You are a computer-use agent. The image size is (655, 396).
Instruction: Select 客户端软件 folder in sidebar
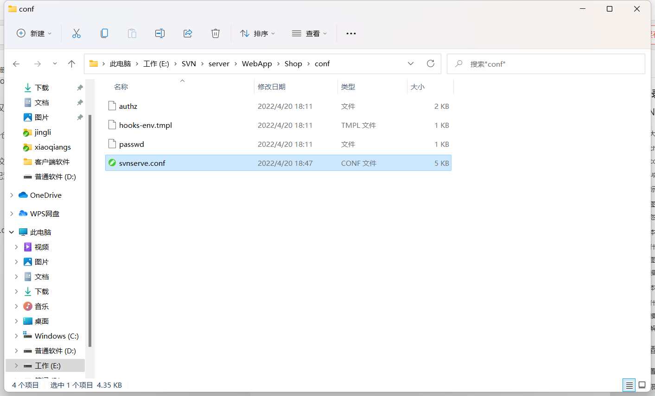pyautogui.click(x=52, y=162)
